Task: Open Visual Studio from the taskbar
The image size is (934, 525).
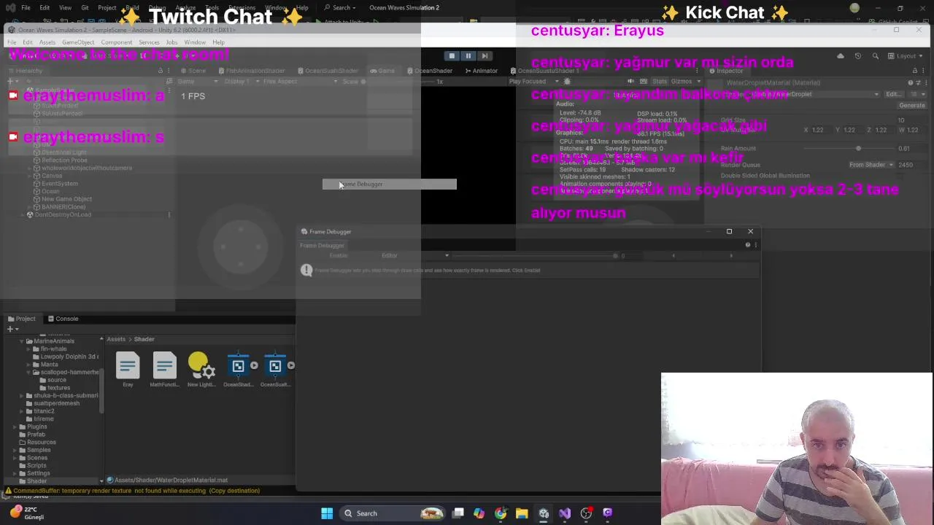Action: point(565,513)
